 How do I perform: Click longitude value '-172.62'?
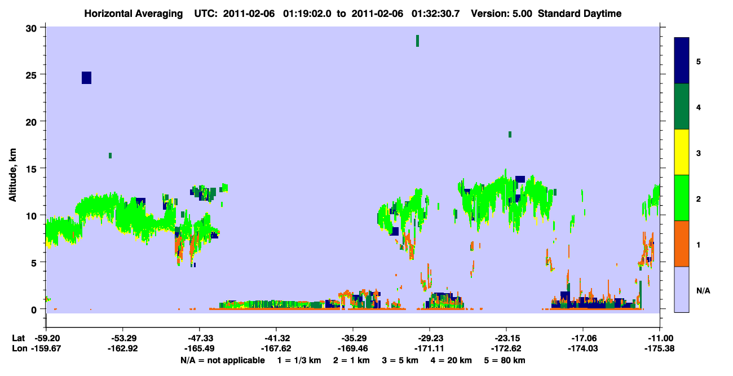pyautogui.click(x=506, y=349)
